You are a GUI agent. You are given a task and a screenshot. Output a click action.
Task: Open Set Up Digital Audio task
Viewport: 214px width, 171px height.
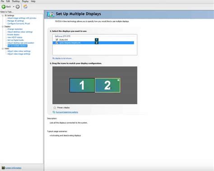tap(16, 40)
